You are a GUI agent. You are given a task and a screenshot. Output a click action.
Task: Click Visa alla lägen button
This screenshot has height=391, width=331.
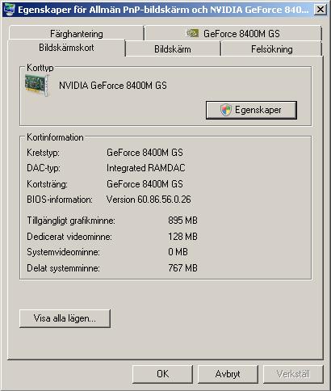65,318
